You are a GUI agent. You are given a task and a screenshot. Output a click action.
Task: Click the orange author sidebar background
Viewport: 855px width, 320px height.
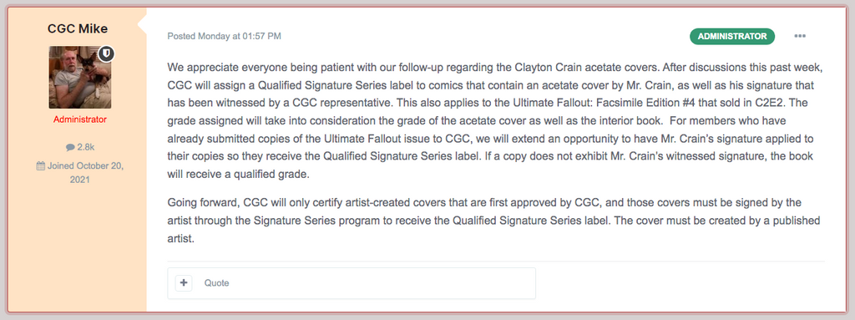(x=78, y=246)
